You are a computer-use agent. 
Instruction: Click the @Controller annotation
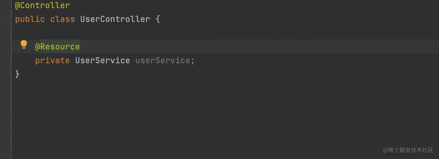pyautogui.click(x=42, y=6)
